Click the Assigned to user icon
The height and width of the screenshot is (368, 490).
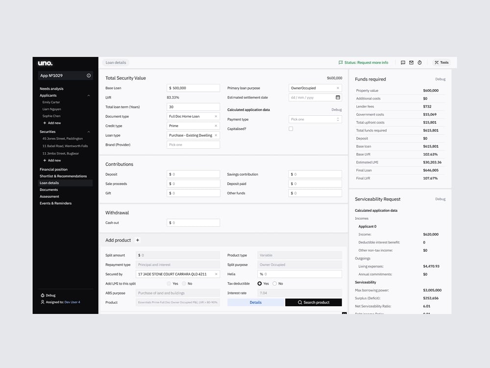pyautogui.click(x=43, y=302)
